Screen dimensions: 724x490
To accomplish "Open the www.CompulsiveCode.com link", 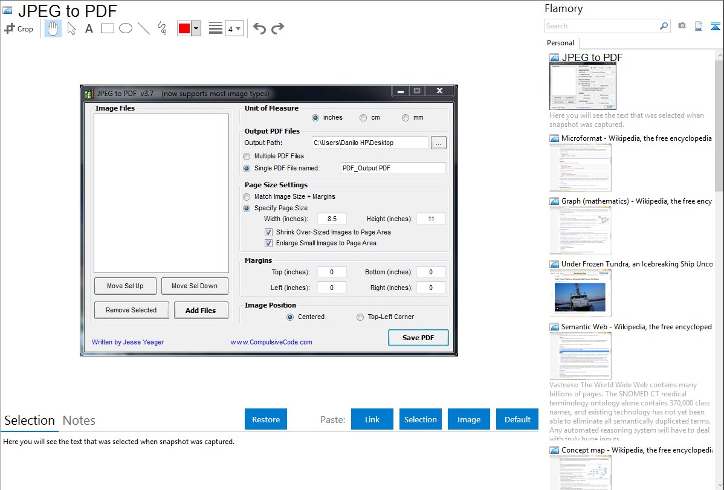I will (x=271, y=342).
